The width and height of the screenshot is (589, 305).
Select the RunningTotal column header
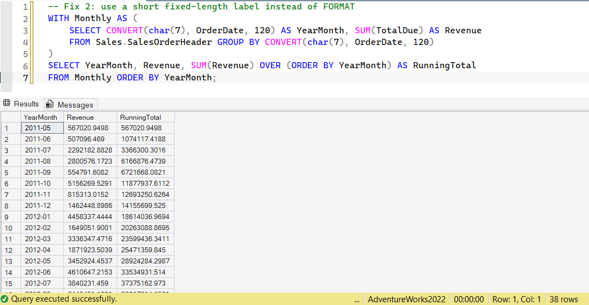tap(146, 117)
